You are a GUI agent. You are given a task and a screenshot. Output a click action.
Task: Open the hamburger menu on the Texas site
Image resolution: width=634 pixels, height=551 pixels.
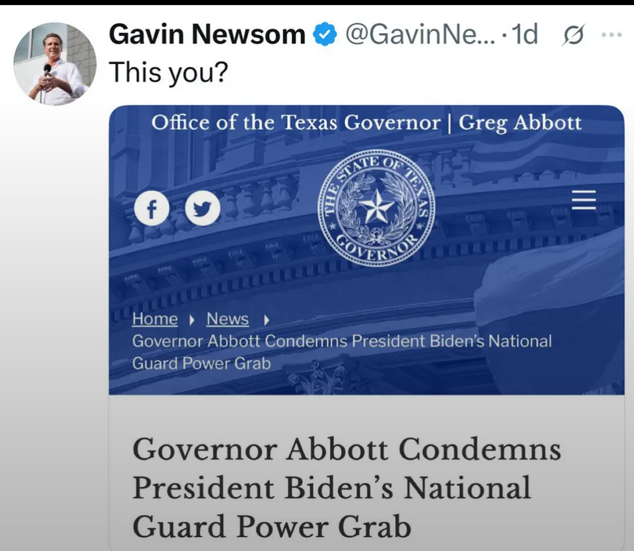(x=584, y=200)
